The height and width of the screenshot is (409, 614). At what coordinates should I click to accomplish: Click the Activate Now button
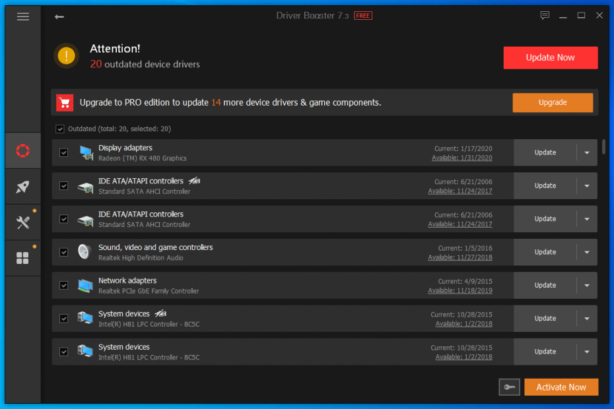(561, 387)
